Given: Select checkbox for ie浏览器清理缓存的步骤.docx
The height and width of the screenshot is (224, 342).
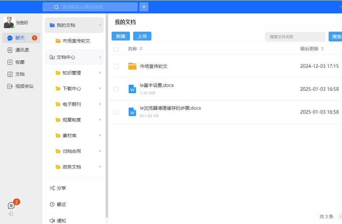Looking at the screenshot, I should point(117,112).
